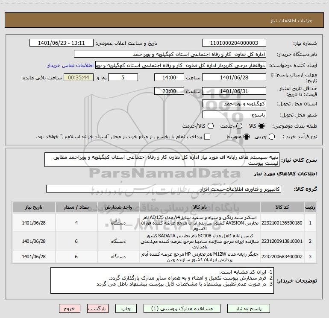Click the AVISION AD125 scanner item name

(200, 223)
